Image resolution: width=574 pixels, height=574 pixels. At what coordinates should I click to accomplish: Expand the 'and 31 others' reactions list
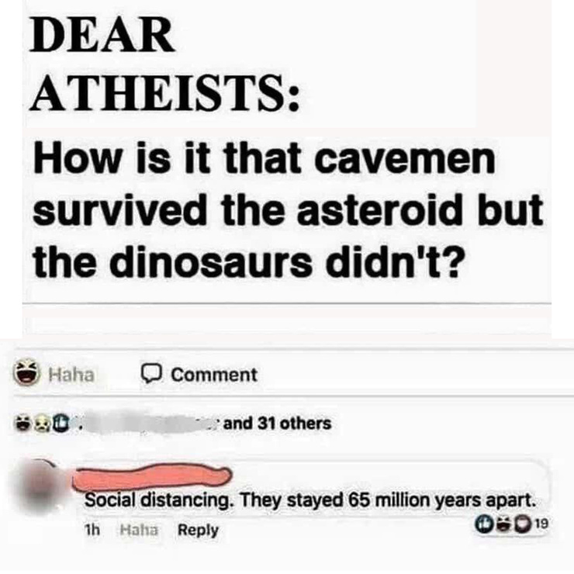(277, 424)
